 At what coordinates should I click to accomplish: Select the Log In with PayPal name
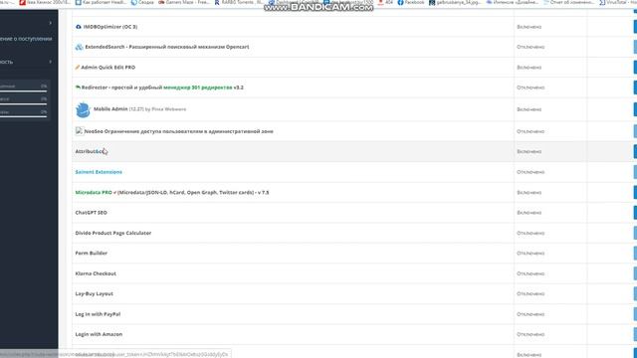click(98, 314)
